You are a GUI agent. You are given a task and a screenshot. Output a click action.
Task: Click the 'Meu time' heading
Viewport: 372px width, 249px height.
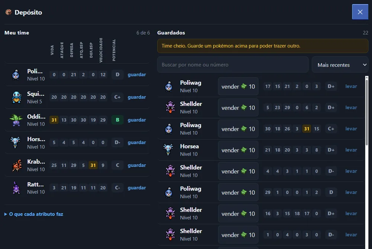click(x=17, y=33)
